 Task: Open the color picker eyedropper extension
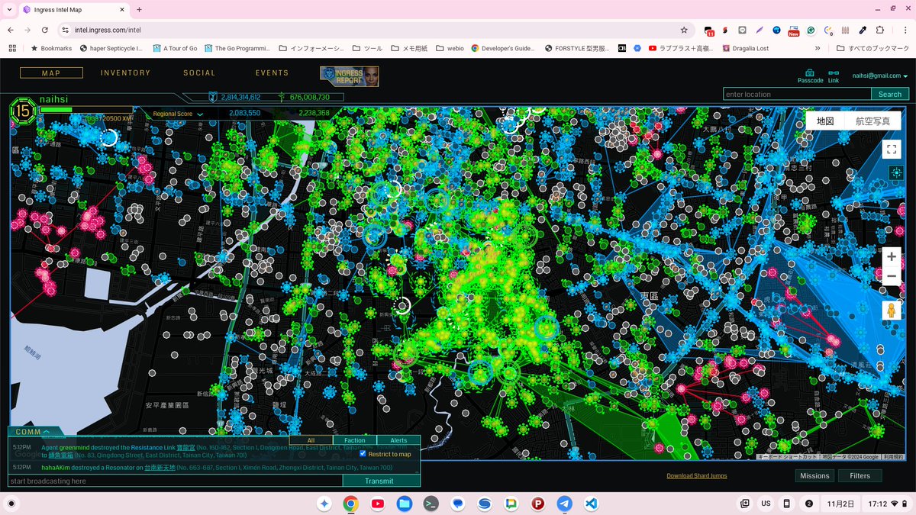pyautogui.click(x=862, y=30)
